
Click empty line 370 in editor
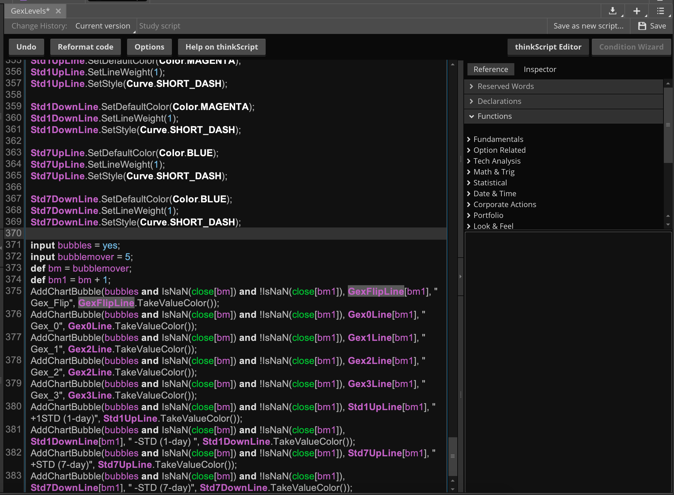[236, 233]
